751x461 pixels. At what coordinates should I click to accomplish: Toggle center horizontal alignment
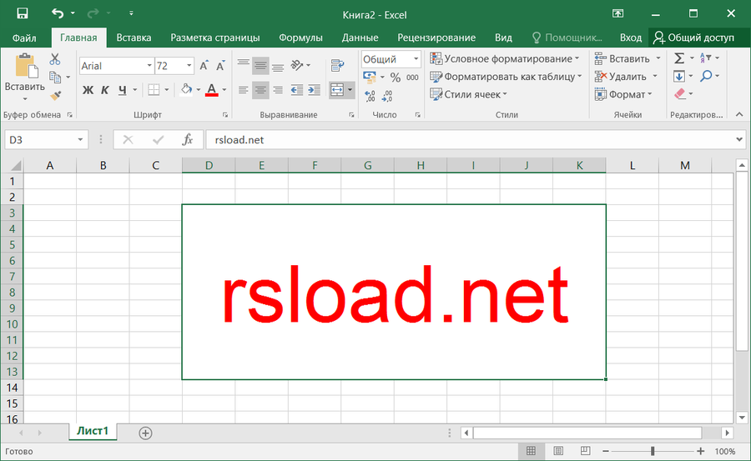point(260,89)
